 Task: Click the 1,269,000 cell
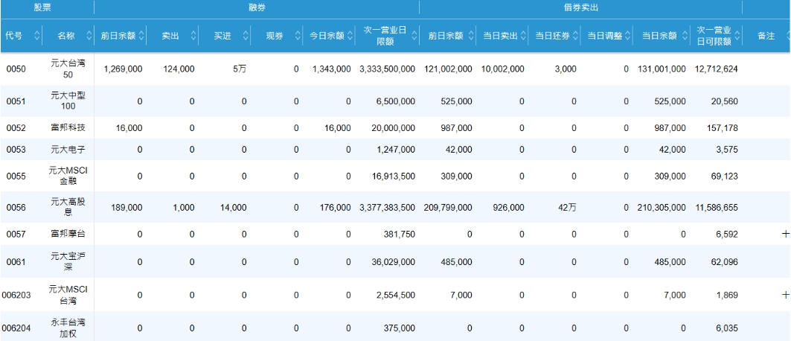(123, 69)
